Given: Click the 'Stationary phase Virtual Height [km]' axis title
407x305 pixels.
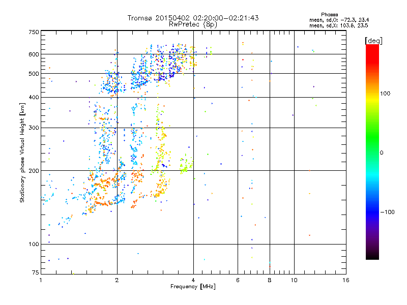Looking at the screenshot, I should point(22,153).
